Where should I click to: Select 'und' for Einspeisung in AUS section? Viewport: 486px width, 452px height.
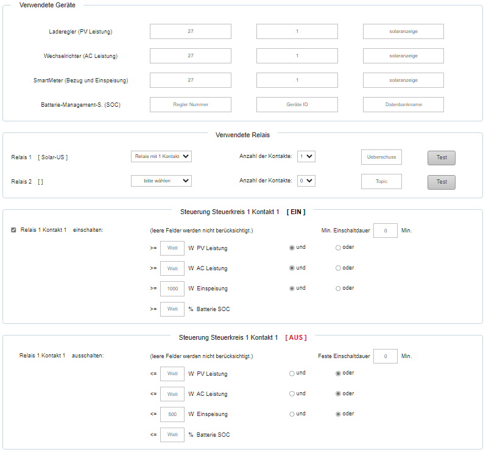[292, 414]
